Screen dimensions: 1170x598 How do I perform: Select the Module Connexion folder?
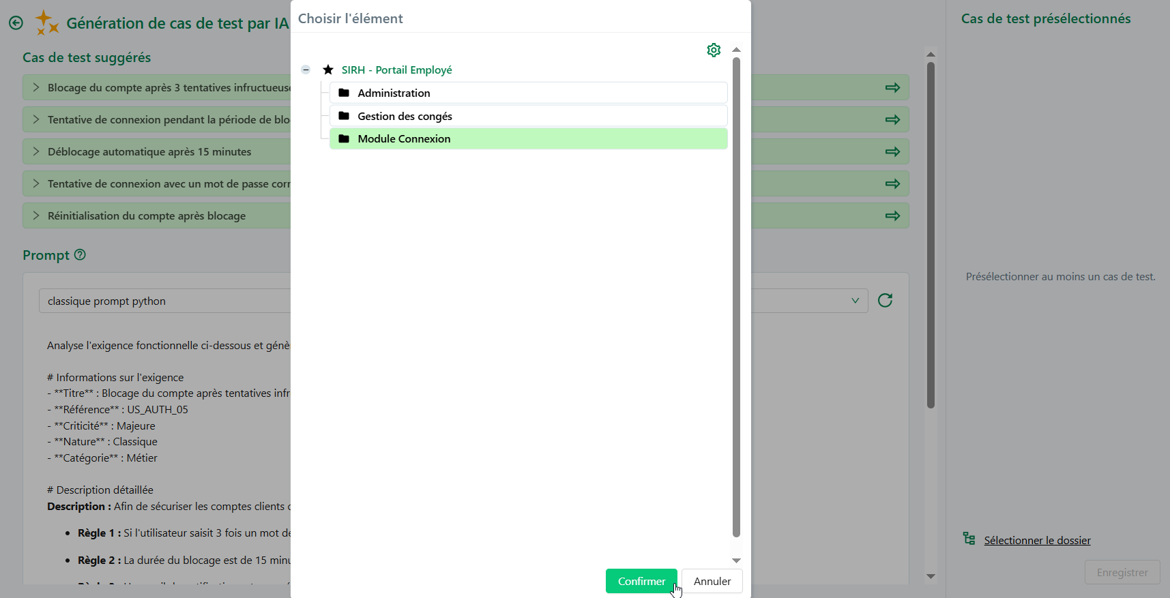click(x=404, y=139)
